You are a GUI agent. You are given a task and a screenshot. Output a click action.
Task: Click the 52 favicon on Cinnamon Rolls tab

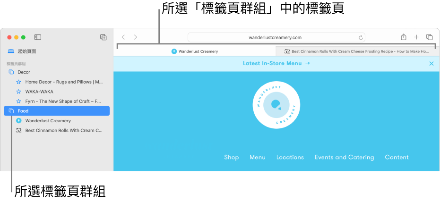click(287, 51)
